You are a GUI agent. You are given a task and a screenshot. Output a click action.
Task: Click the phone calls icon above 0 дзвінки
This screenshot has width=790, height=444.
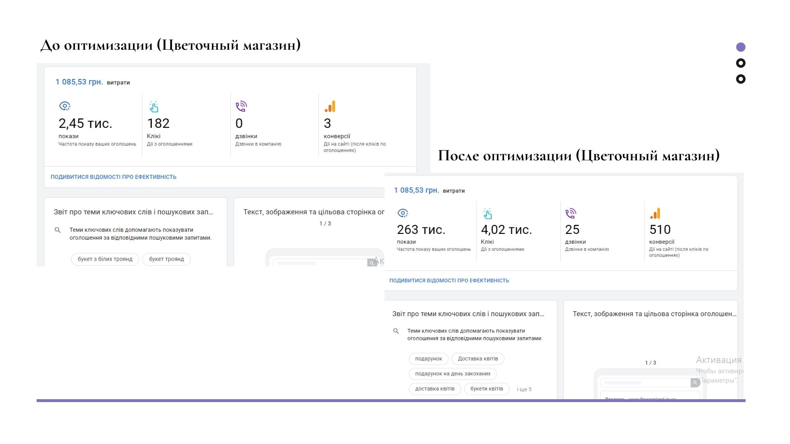(241, 106)
